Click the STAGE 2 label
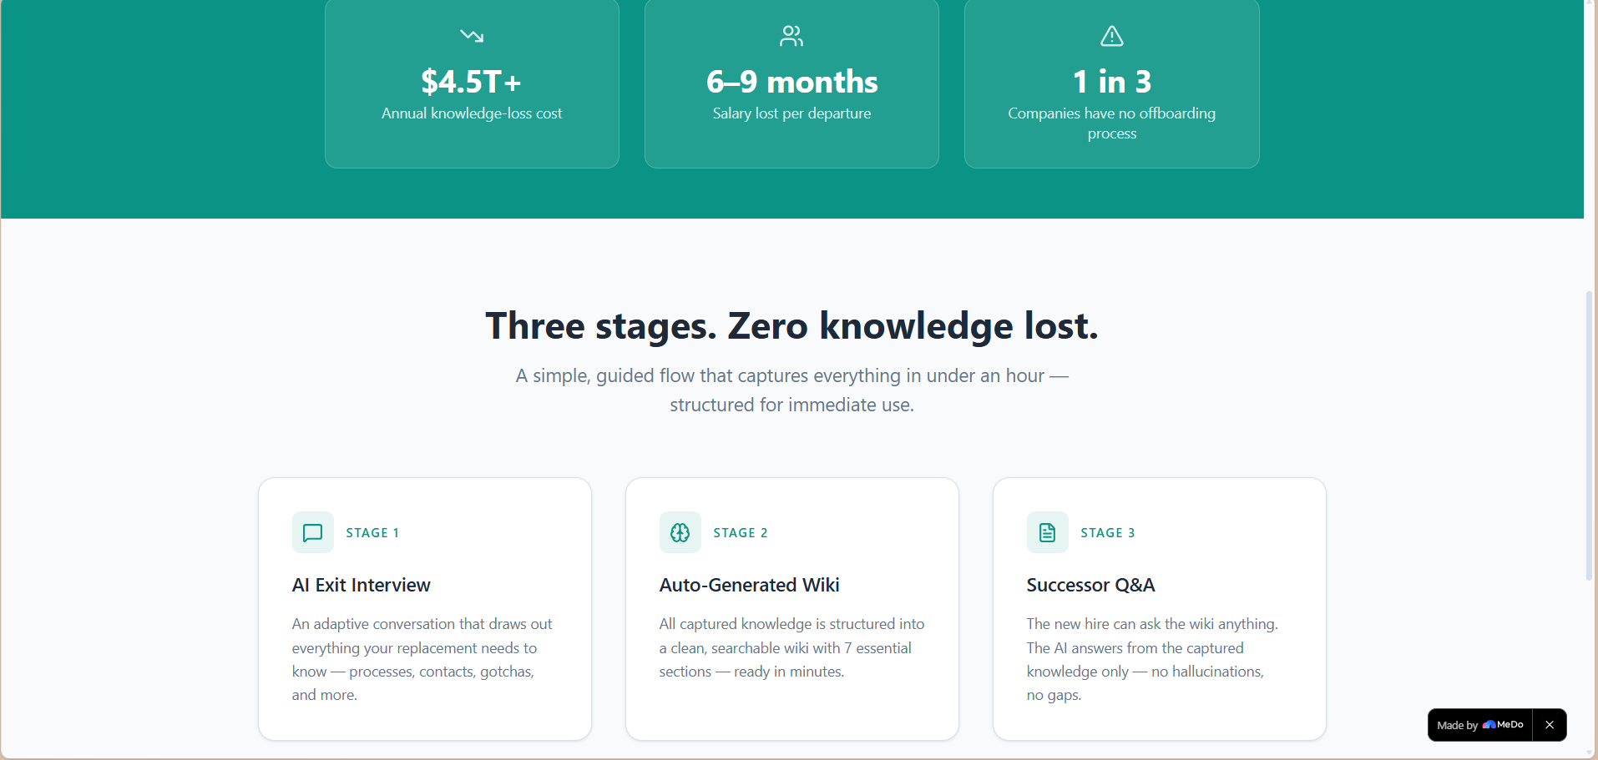 pyautogui.click(x=741, y=532)
